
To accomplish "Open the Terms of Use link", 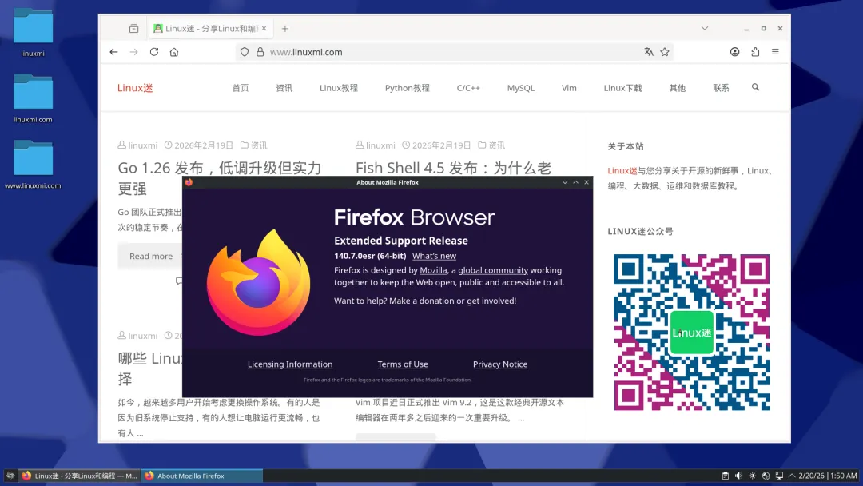I will click(403, 364).
